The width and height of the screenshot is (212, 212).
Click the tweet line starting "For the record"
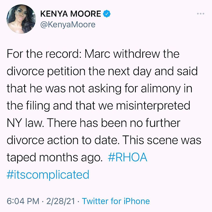pos(93,54)
